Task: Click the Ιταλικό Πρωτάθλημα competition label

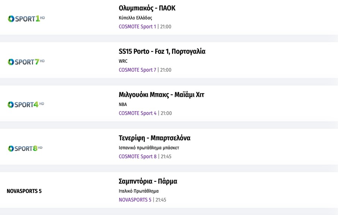Action: pyautogui.click(x=139, y=191)
